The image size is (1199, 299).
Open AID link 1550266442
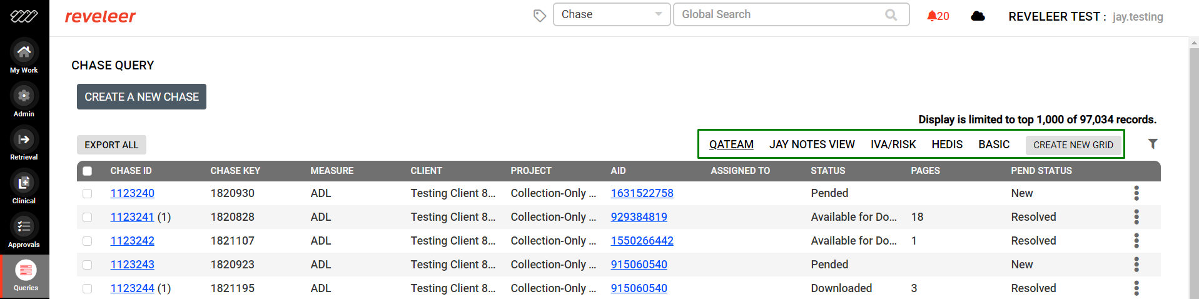(642, 241)
